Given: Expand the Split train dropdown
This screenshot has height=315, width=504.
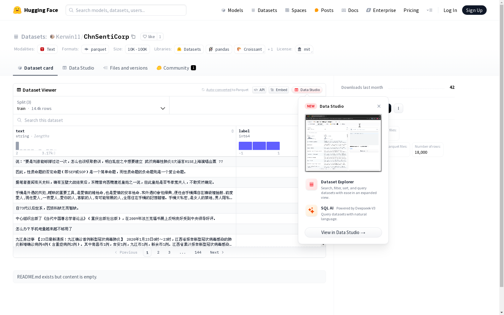Looking at the screenshot, I should coord(91,105).
